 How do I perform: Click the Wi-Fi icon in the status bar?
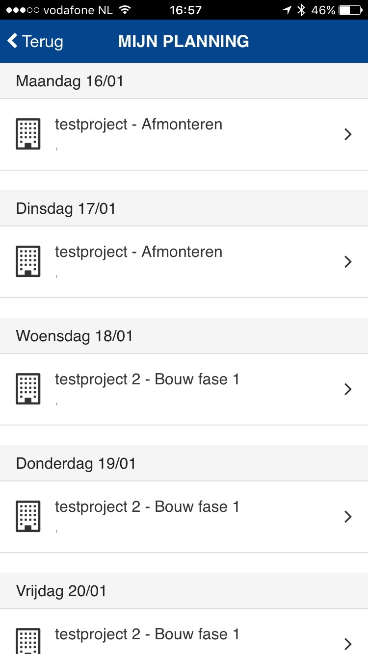[x=125, y=10]
